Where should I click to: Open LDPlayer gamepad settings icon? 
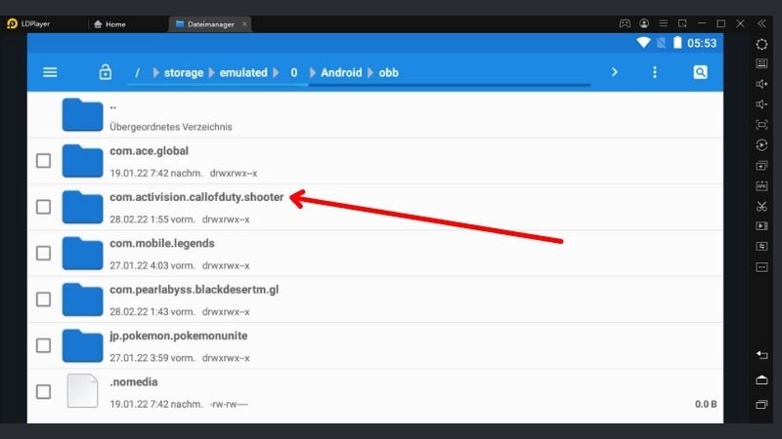(625, 23)
